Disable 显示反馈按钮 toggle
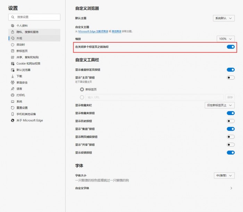 (x=231, y=153)
